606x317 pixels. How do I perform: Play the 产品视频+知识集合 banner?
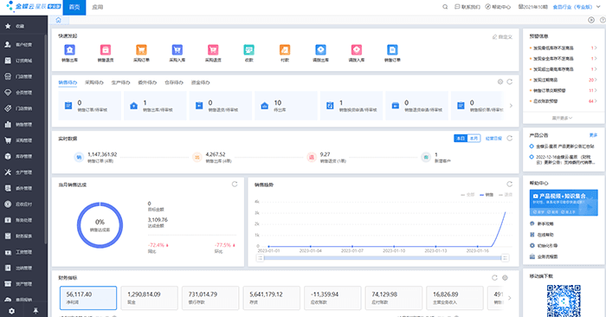tap(564, 203)
